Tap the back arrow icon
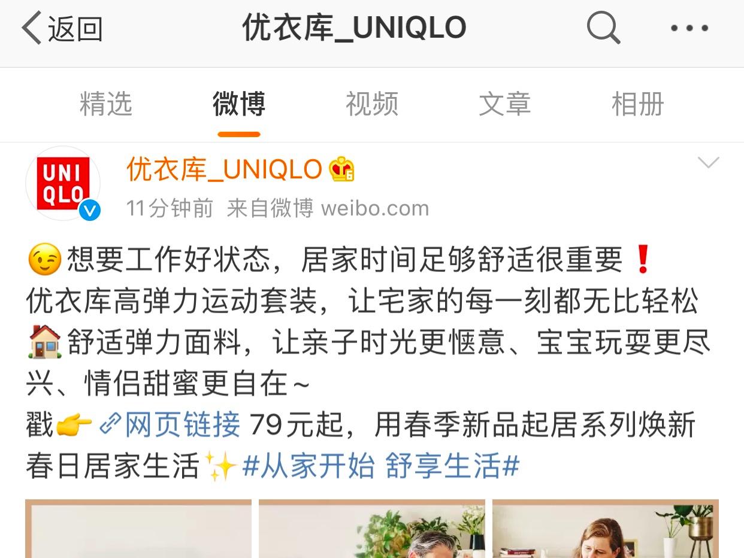Screen dimensions: 744x558 pos(31,28)
